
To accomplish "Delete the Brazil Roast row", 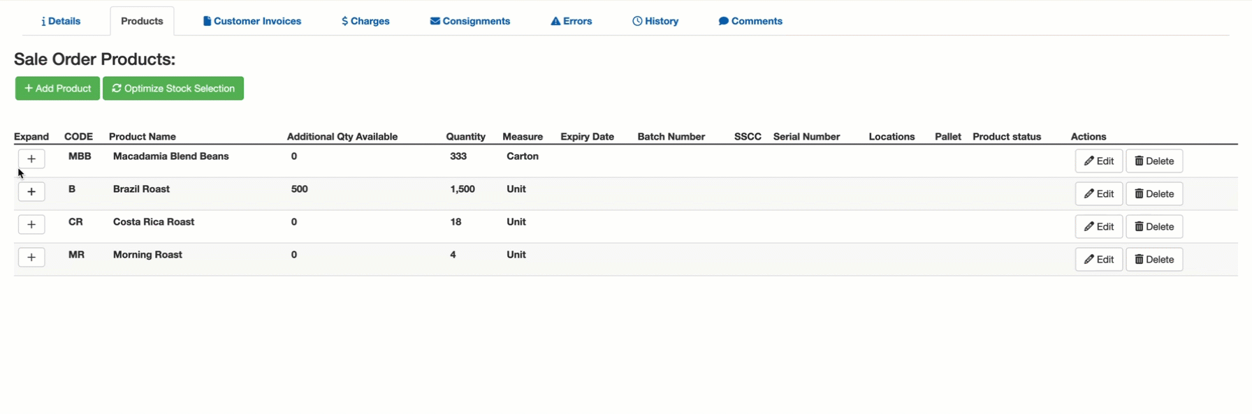I will (x=1153, y=194).
